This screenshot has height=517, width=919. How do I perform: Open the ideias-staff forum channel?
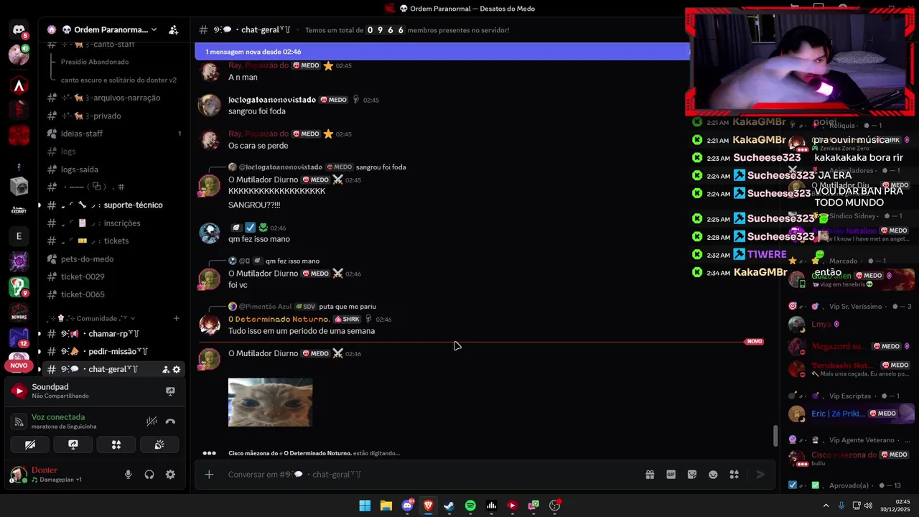coord(113,134)
